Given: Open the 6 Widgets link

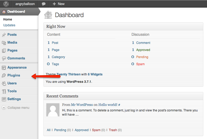Looking at the screenshot, I should pos(95,74).
